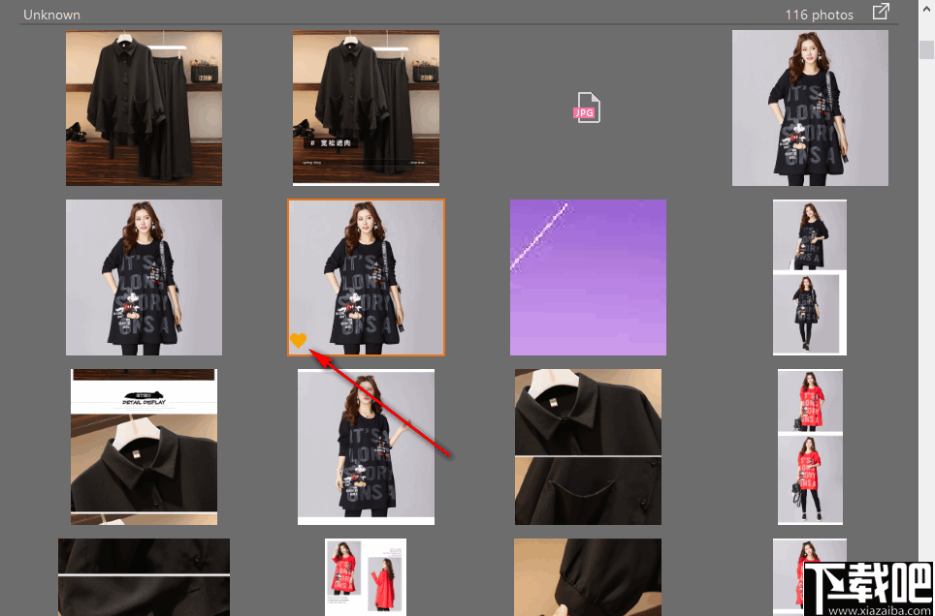Image resolution: width=935 pixels, height=616 pixels.
Task: Select the black collar detail photo
Action: click(588, 446)
